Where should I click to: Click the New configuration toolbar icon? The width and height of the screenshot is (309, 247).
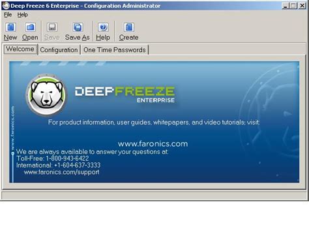tap(10, 27)
